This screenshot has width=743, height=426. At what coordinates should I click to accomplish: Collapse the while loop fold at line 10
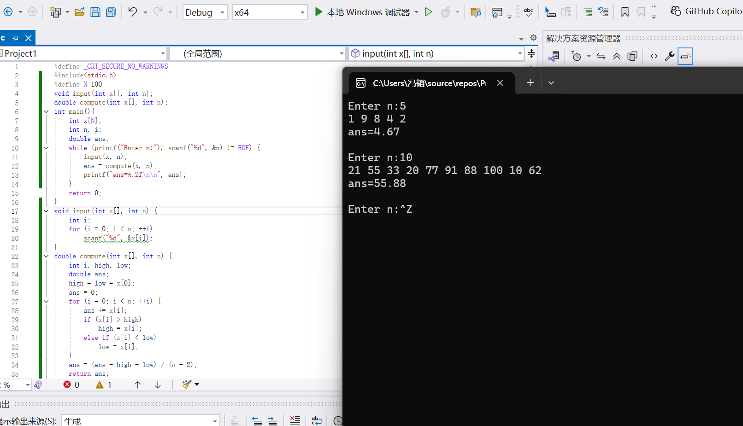point(46,148)
